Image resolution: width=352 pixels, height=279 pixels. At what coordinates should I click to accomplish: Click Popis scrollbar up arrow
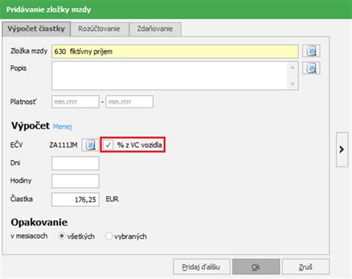pyautogui.click(x=293, y=68)
